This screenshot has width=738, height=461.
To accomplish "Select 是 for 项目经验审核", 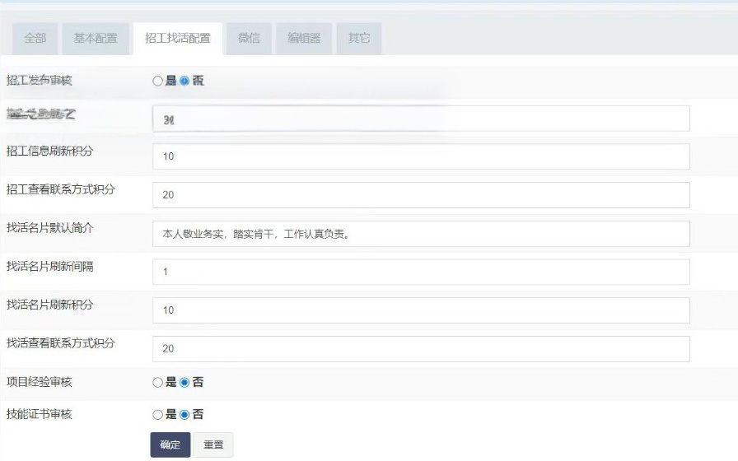I will [x=157, y=383].
